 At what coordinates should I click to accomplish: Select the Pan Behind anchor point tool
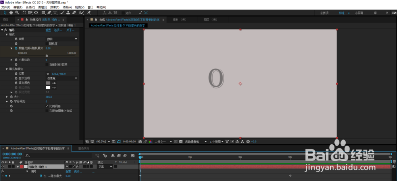(x=36, y=13)
